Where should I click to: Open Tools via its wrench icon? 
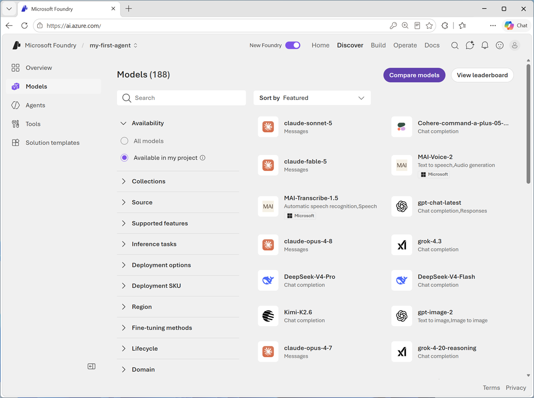click(16, 124)
